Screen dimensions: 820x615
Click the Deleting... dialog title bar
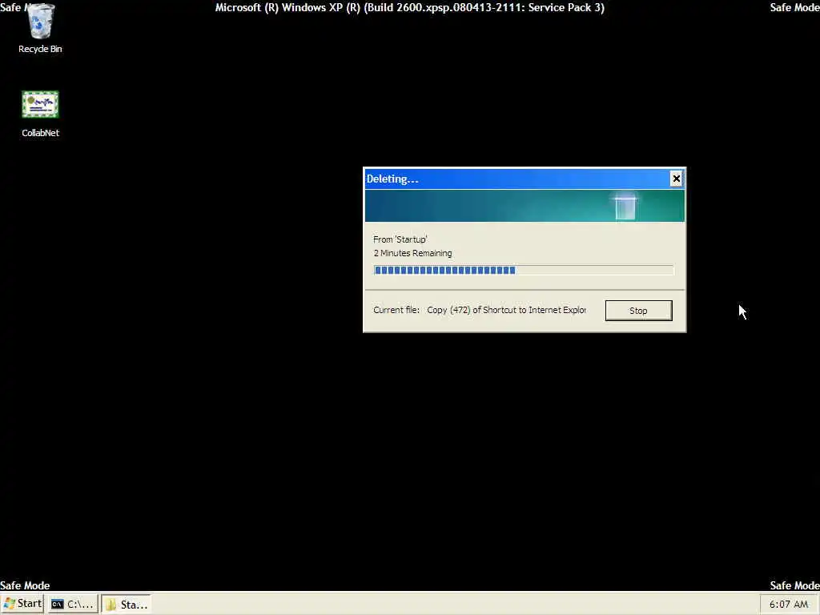click(x=518, y=179)
